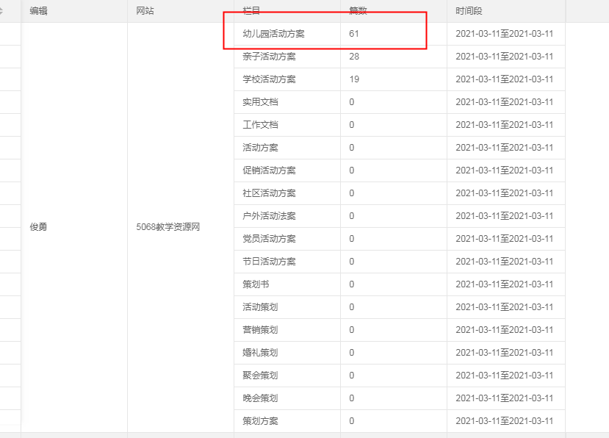Viewport: 609px width, 438px height.
Task: Select the 活动策划 row label
Action: coord(260,307)
